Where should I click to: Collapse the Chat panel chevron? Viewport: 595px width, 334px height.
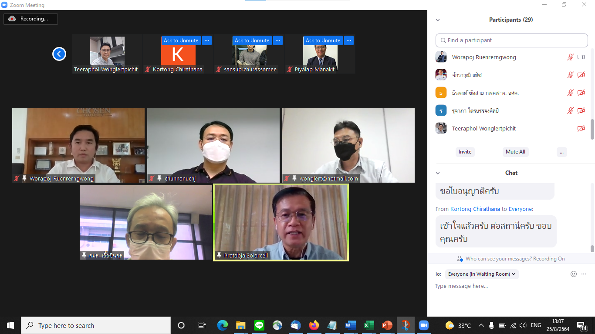point(438,173)
